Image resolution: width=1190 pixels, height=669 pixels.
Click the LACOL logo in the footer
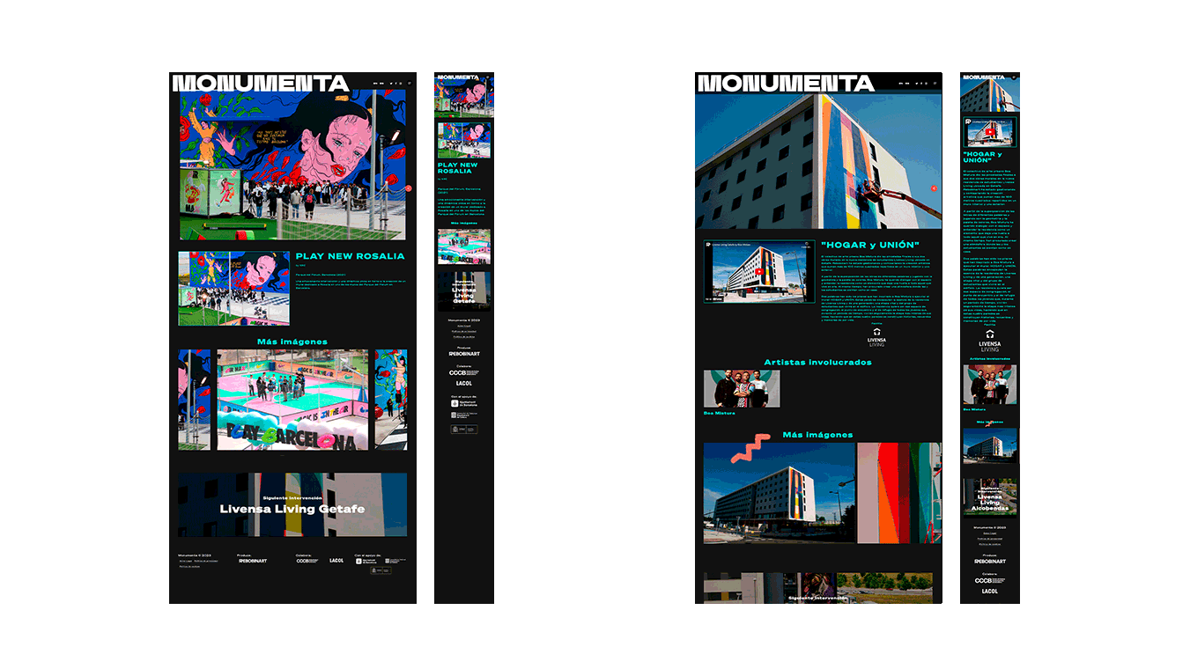337,561
